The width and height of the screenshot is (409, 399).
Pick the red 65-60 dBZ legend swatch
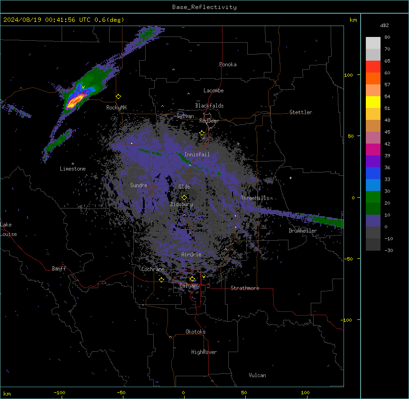[x=373, y=67]
